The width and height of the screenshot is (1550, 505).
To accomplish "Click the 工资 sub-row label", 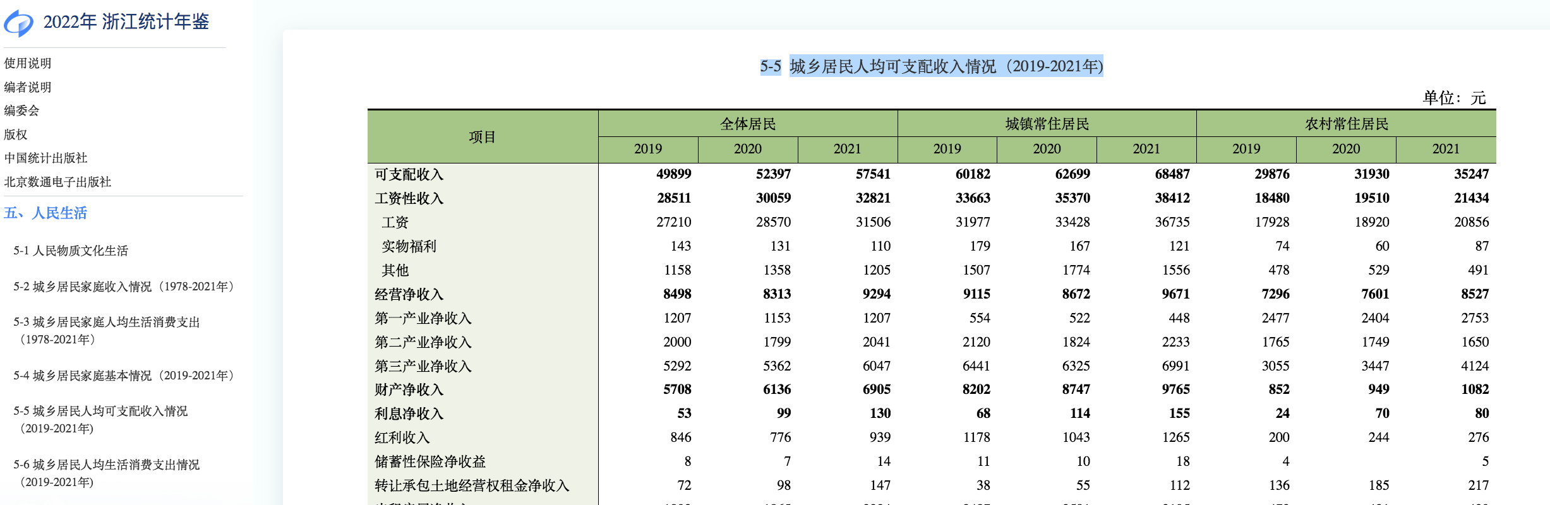I will (x=395, y=222).
